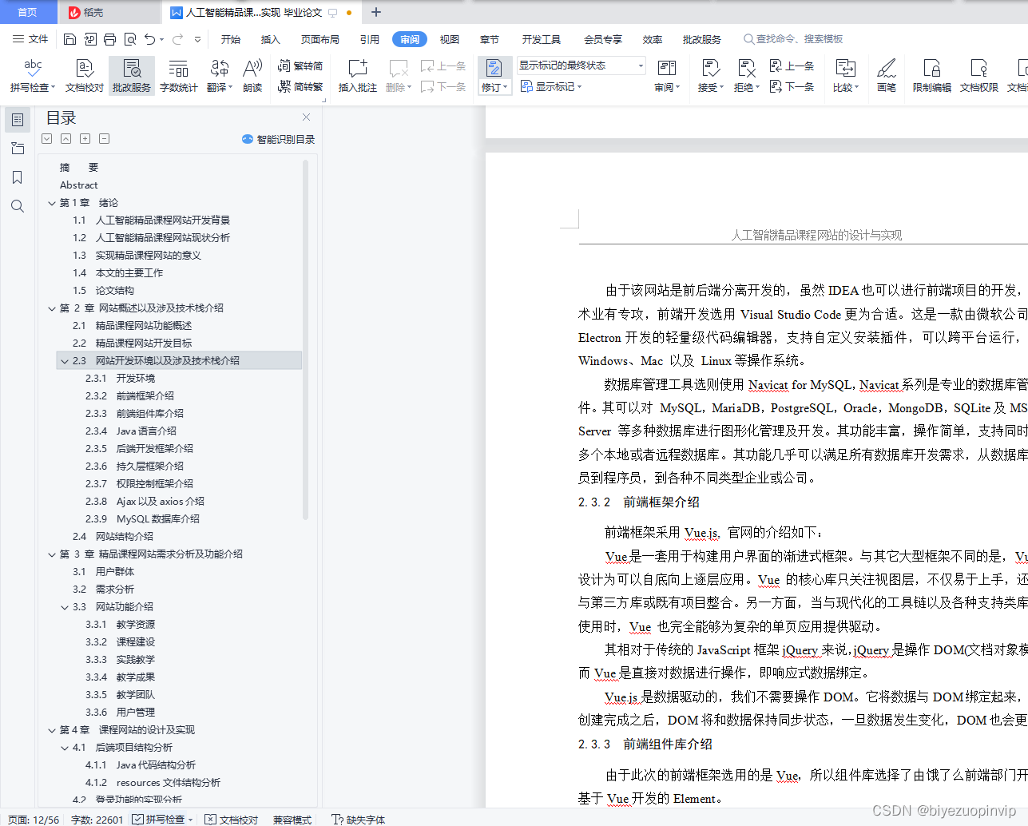Select the 画笔 pen tool
The height and width of the screenshot is (826, 1028).
point(887,75)
